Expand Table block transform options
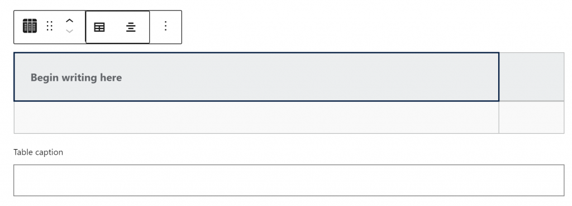Screen dimensions: 572x206 point(30,26)
